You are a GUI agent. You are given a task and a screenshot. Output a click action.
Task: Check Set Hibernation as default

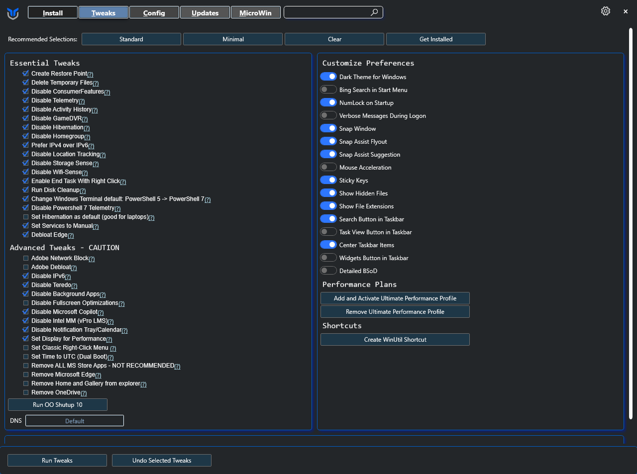click(26, 217)
